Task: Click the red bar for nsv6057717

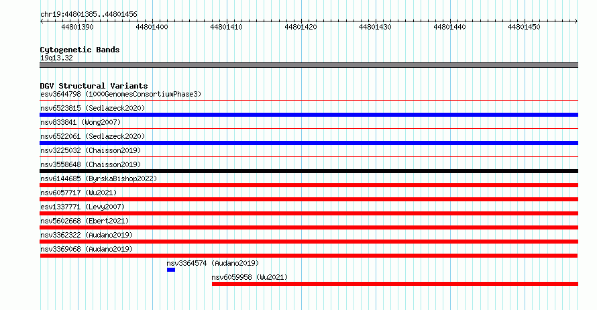Action: pos(309,199)
